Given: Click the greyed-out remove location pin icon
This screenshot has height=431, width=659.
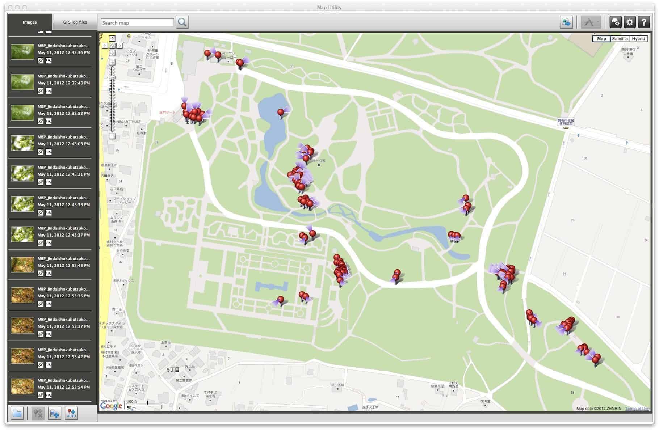Looking at the screenshot, I should tap(38, 413).
